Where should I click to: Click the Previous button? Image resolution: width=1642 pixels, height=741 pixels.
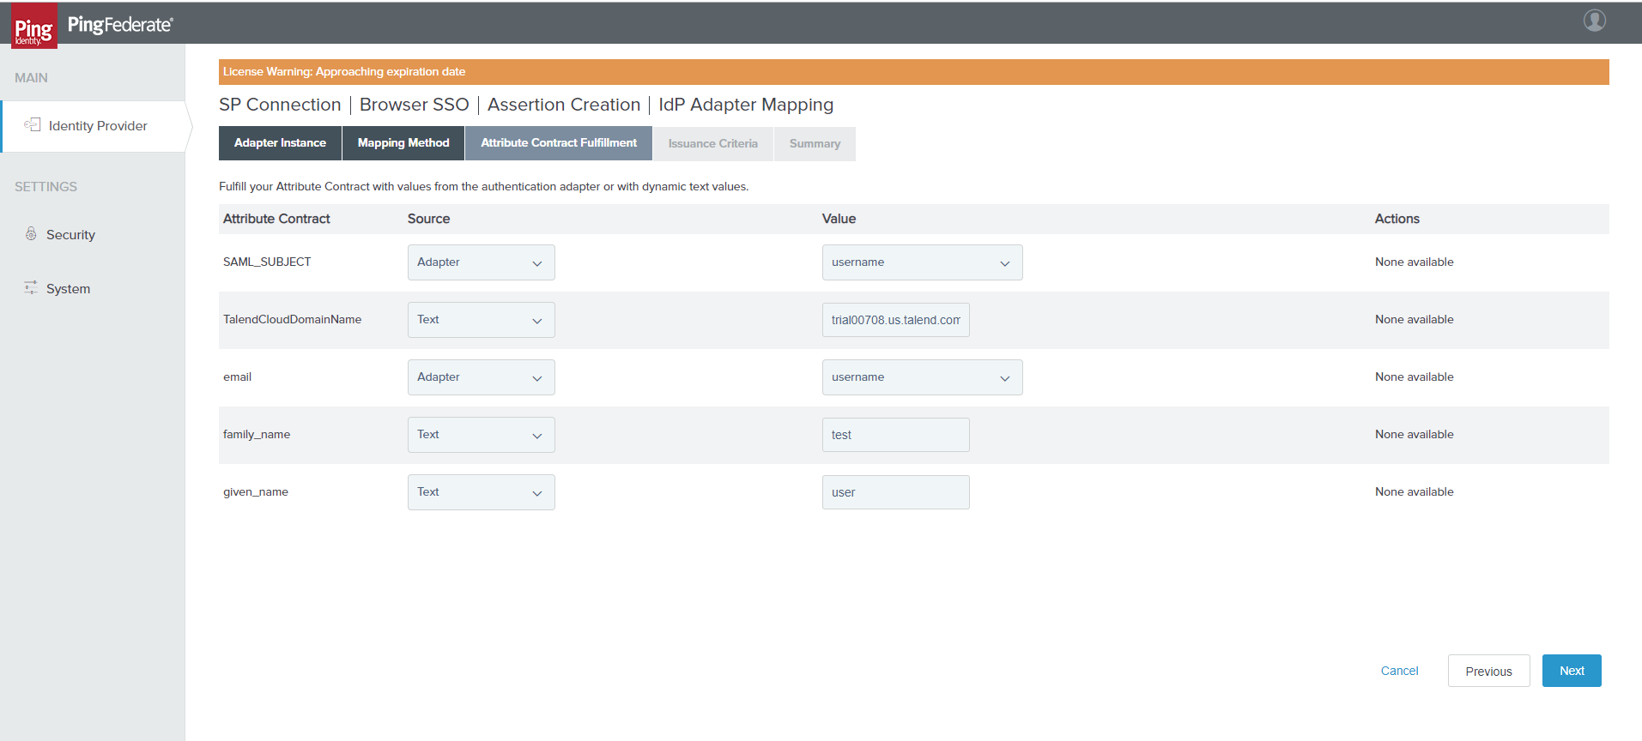[x=1488, y=671]
